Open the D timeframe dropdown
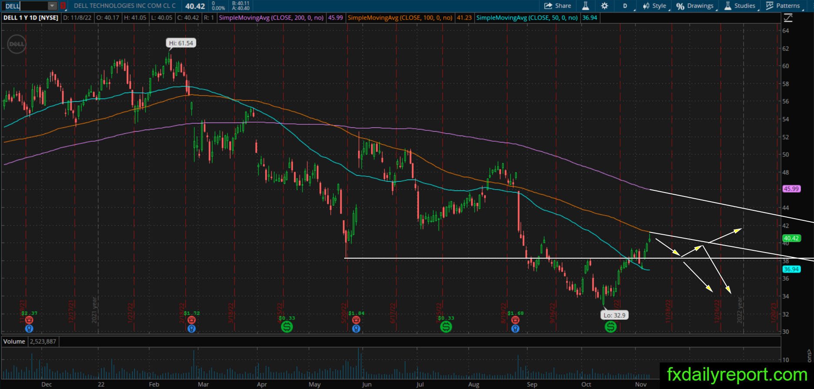The width and height of the screenshot is (814, 389). point(626,6)
